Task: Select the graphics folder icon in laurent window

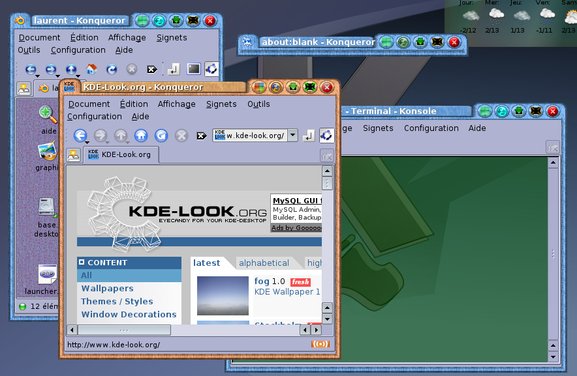Action: (x=48, y=151)
